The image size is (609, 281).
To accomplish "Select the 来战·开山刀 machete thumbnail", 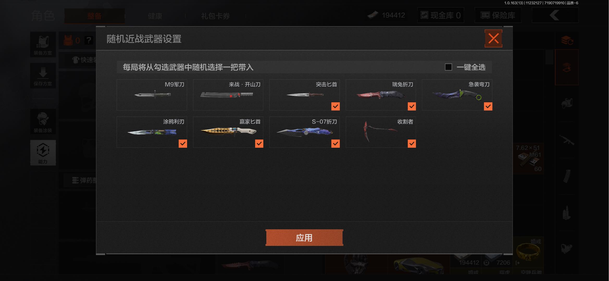I will tap(228, 95).
